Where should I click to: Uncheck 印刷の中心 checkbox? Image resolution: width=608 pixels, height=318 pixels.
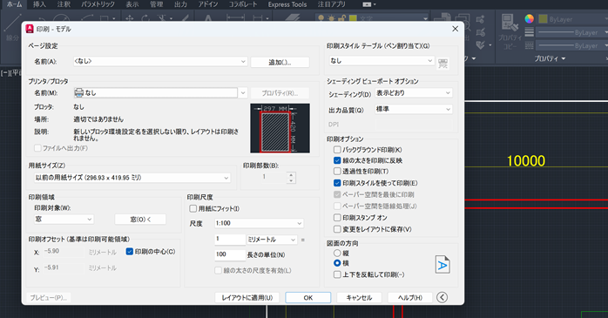click(130, 251)
